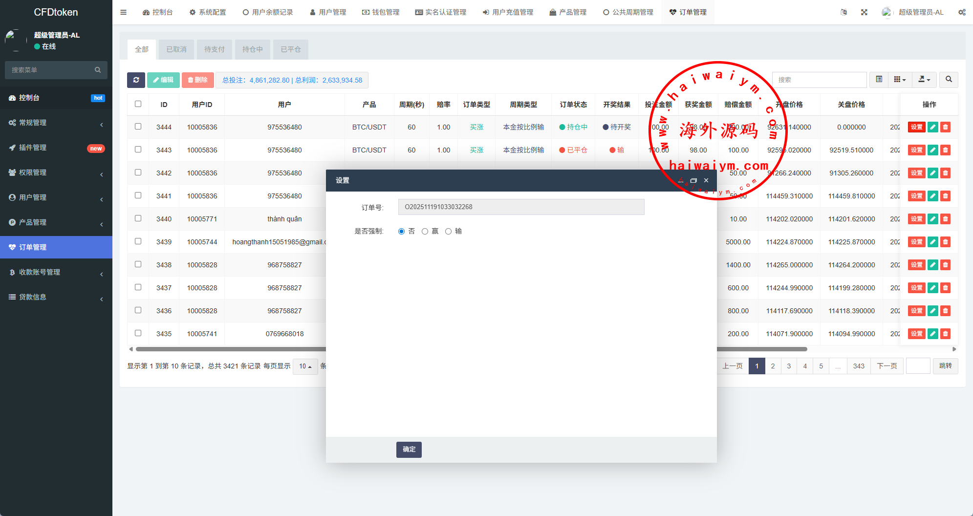The height and width of the screenshot is (516, 973).
Task: Click the 确定 button in dialog
Action: coord(409,450)
